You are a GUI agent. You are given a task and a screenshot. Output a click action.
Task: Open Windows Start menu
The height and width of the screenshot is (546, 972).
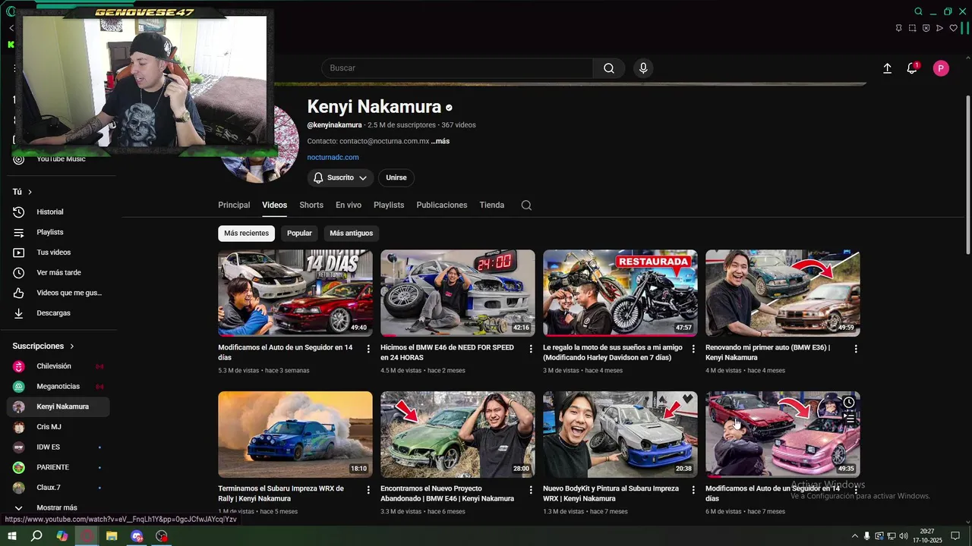11,536
